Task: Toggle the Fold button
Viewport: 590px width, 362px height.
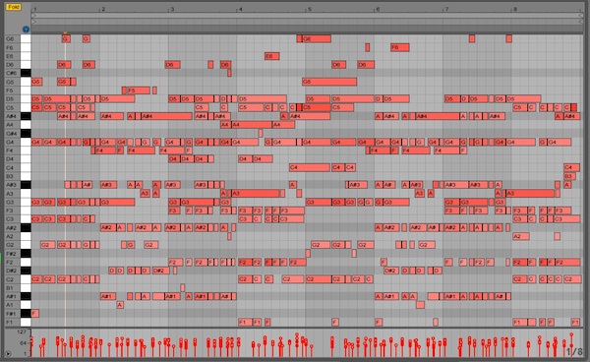Action: [14, 7]
